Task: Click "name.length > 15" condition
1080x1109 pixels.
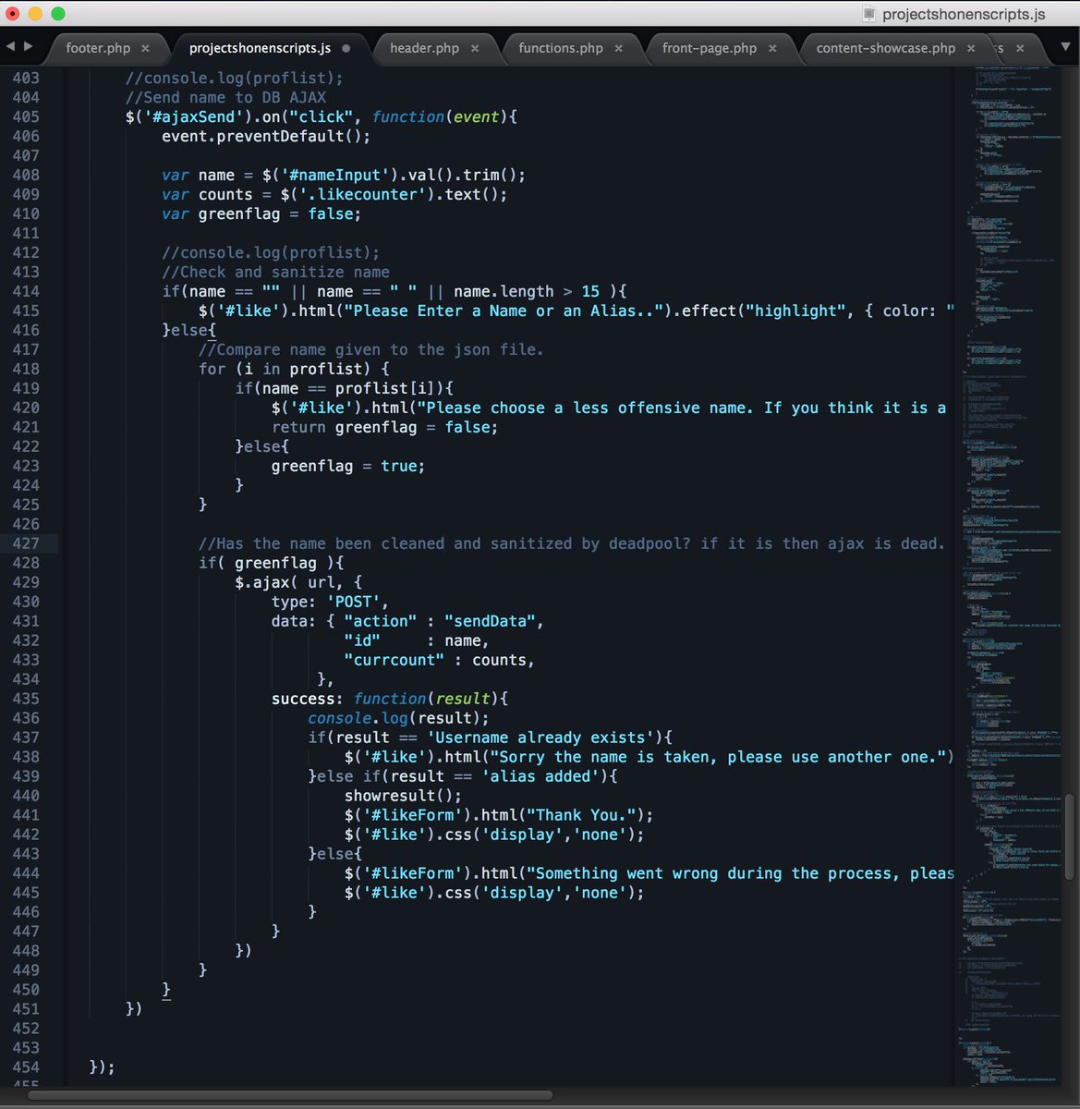Action: click(527, 291)
